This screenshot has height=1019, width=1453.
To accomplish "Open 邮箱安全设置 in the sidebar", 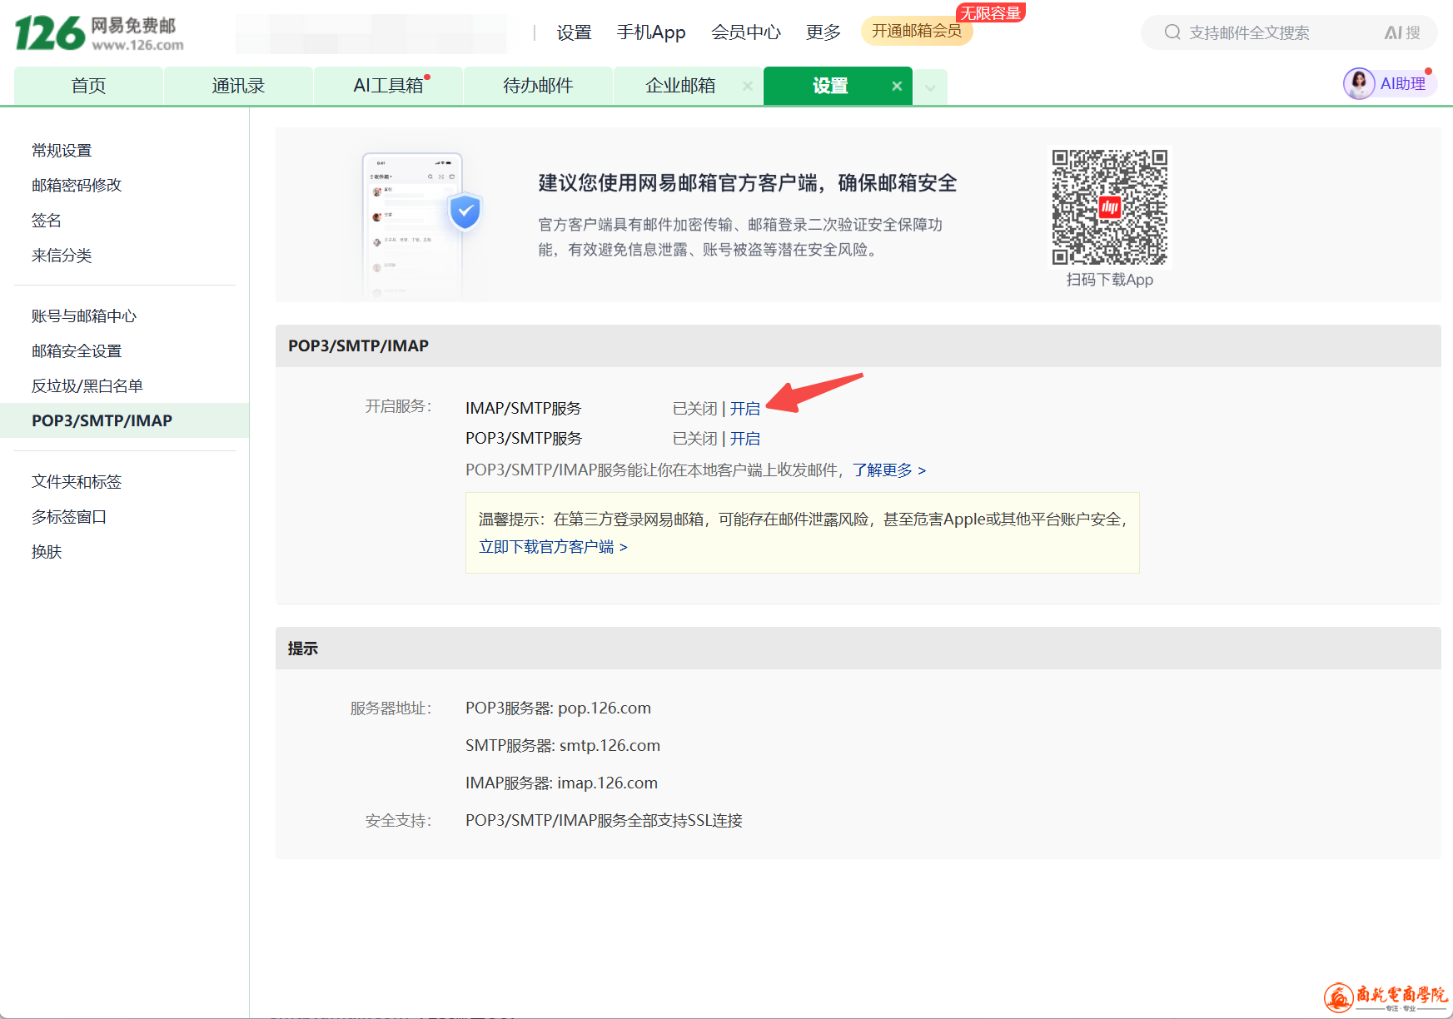I will tap(77, 351).
